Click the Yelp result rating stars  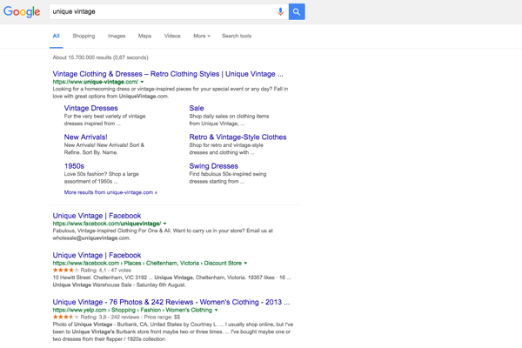coord(65,318)
